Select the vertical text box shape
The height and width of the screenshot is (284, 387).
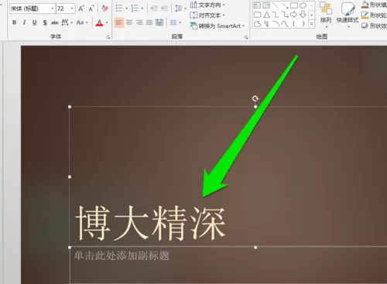point(266,5)
